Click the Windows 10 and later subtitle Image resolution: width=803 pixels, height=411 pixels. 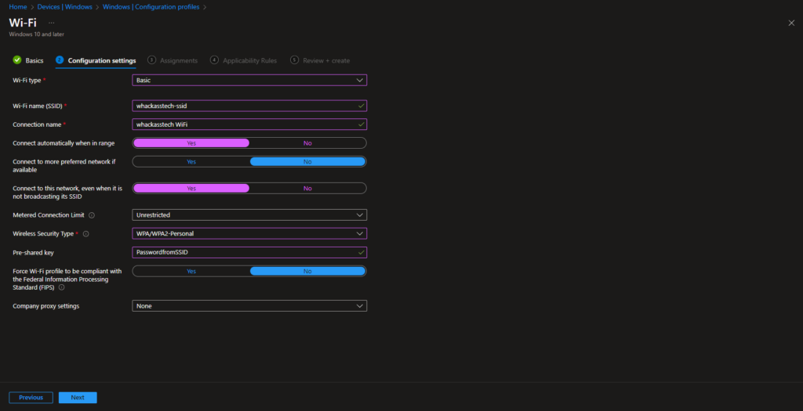click(36, 34)
